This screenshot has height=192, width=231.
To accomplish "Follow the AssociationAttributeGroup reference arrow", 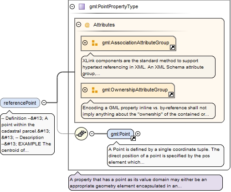I will coord(172,48).
